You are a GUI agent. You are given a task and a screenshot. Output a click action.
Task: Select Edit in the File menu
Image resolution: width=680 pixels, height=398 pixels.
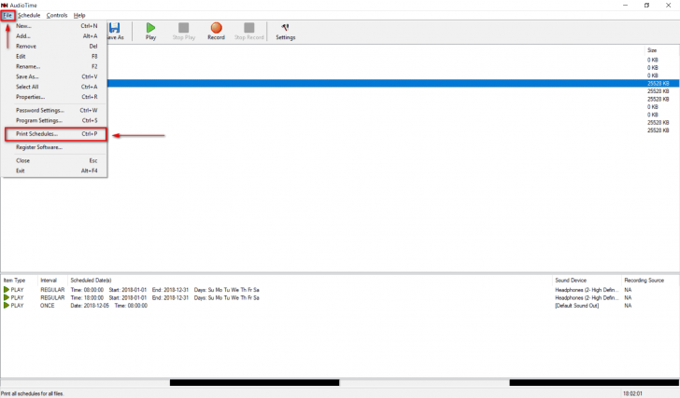point(54,56)
